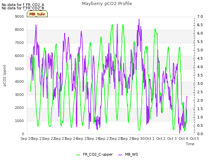Image resolution: width=215 pixels, height=161 pixels.
Task: Click the 2000 left axis tick label
Action: (x=19, y=108)
